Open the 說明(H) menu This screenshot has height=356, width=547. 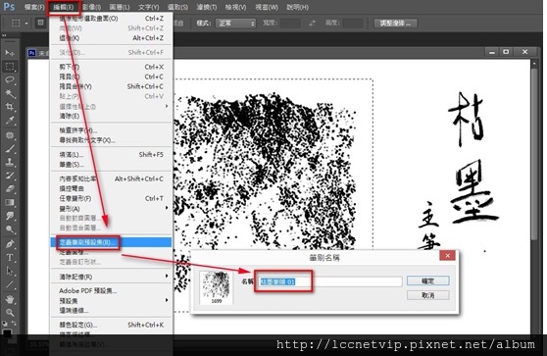(298, 7)
